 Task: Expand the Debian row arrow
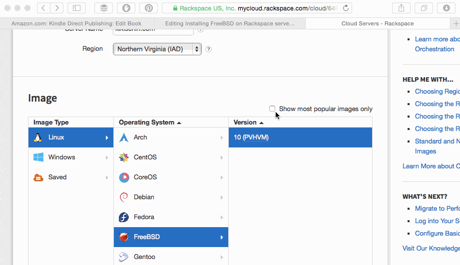coord(222,197)
